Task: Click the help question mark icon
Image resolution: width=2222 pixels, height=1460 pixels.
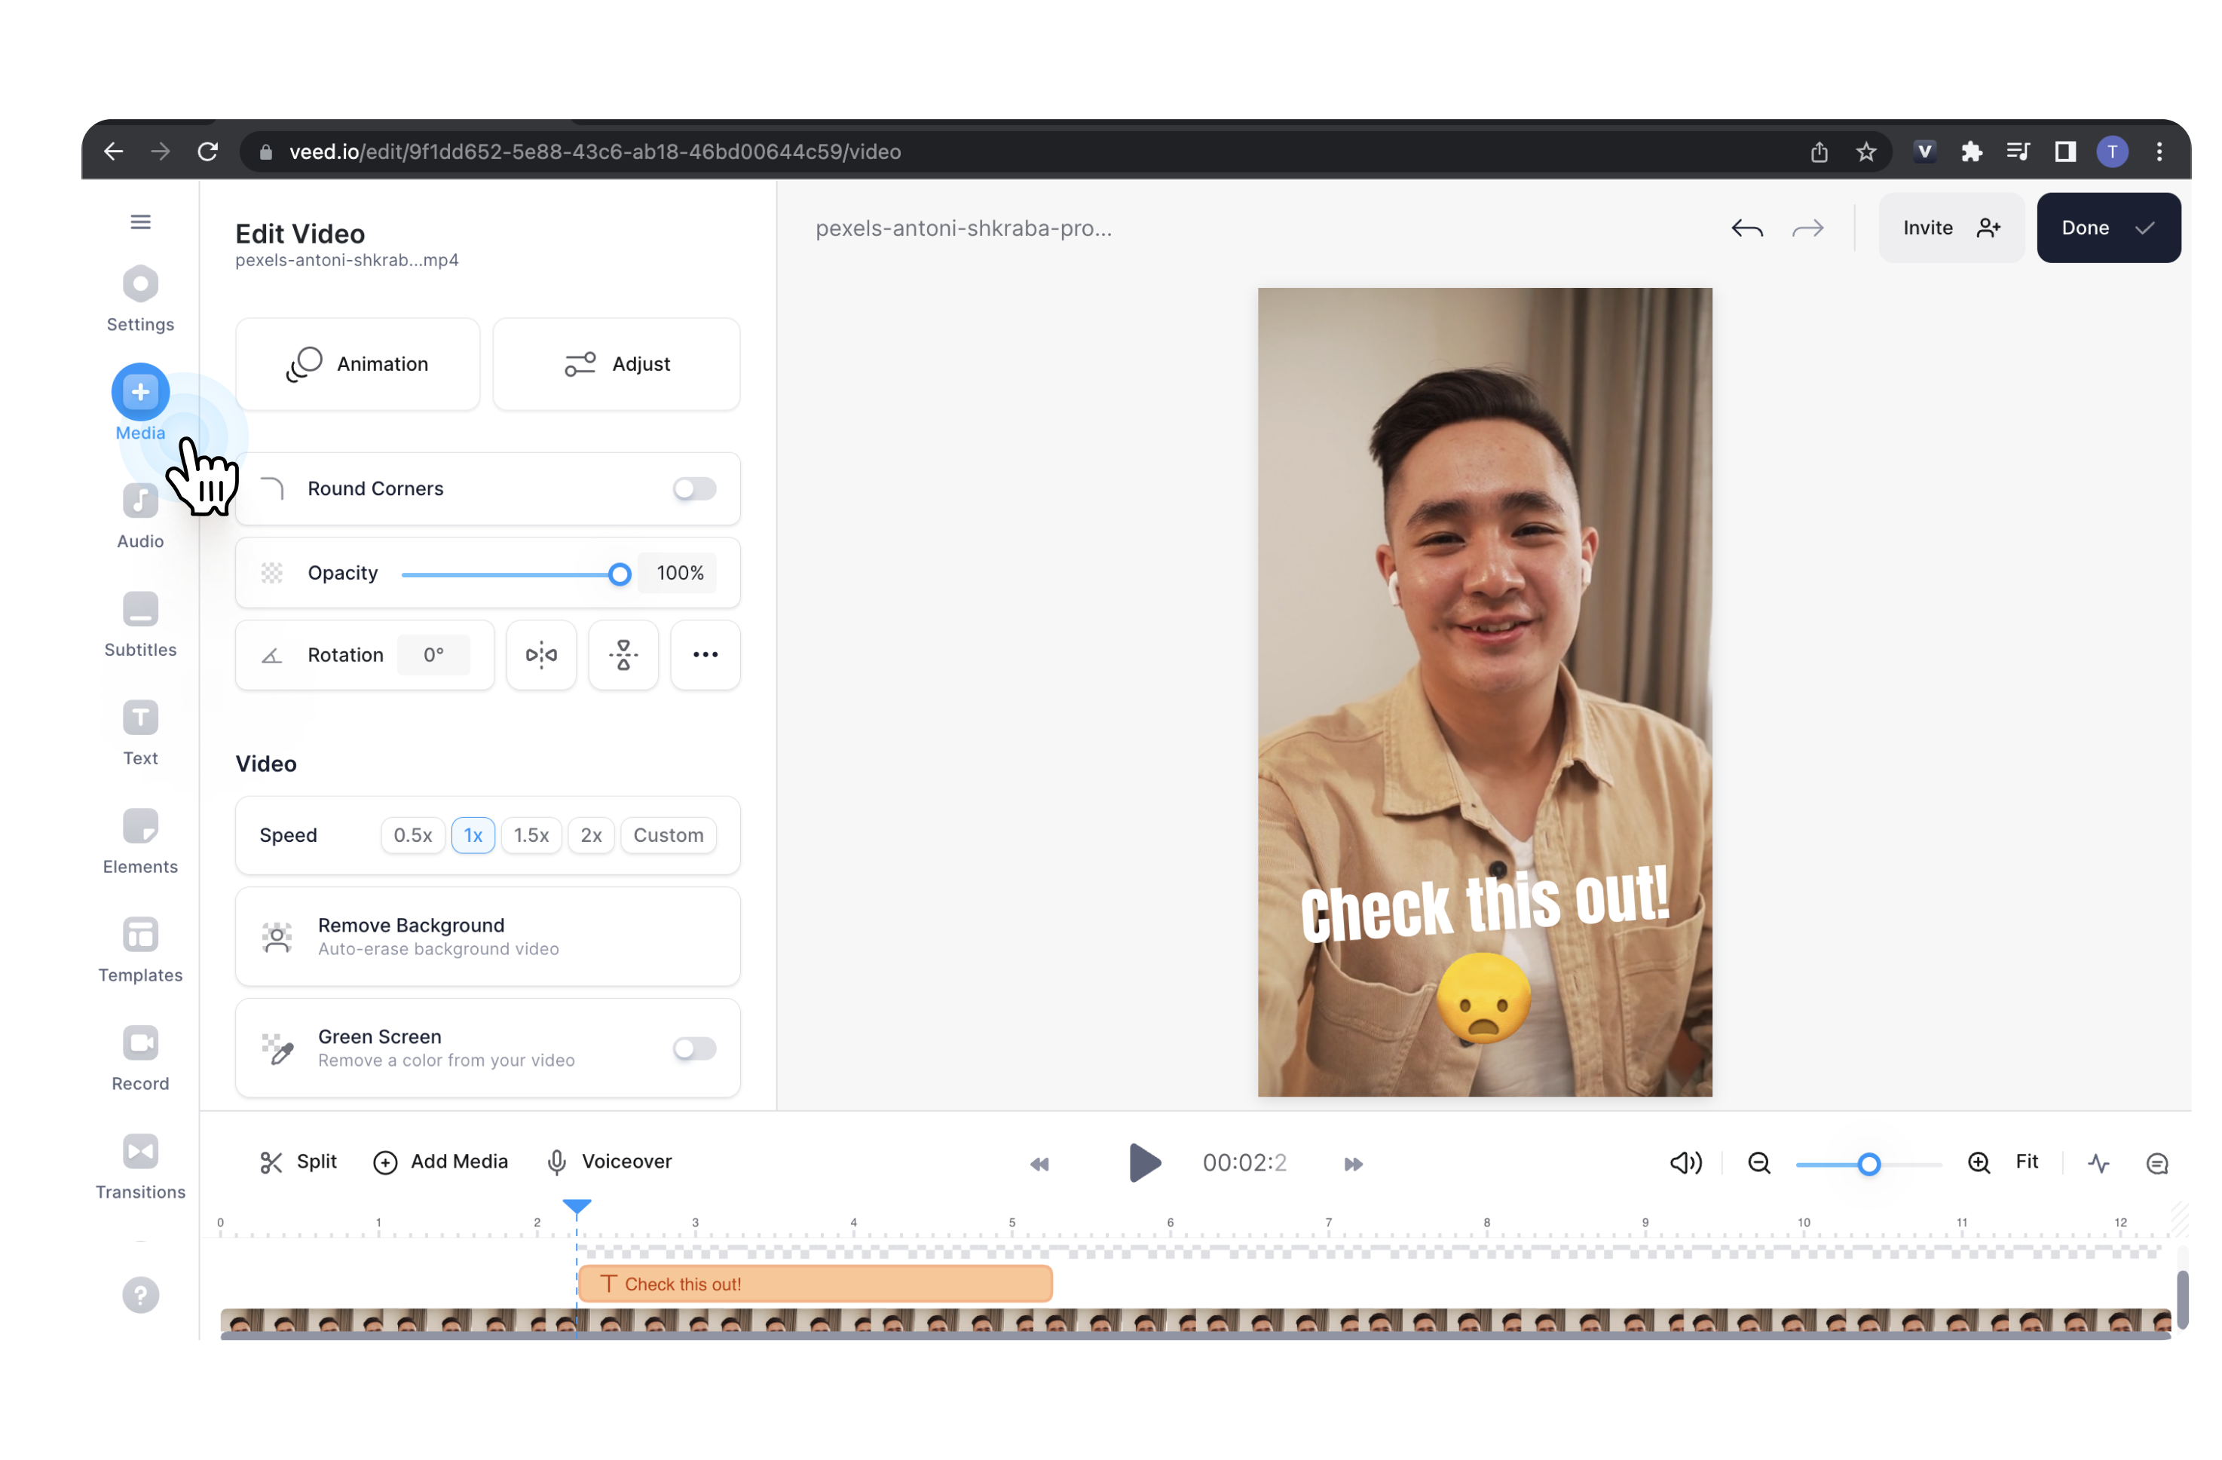Action: click(140, 1295)
